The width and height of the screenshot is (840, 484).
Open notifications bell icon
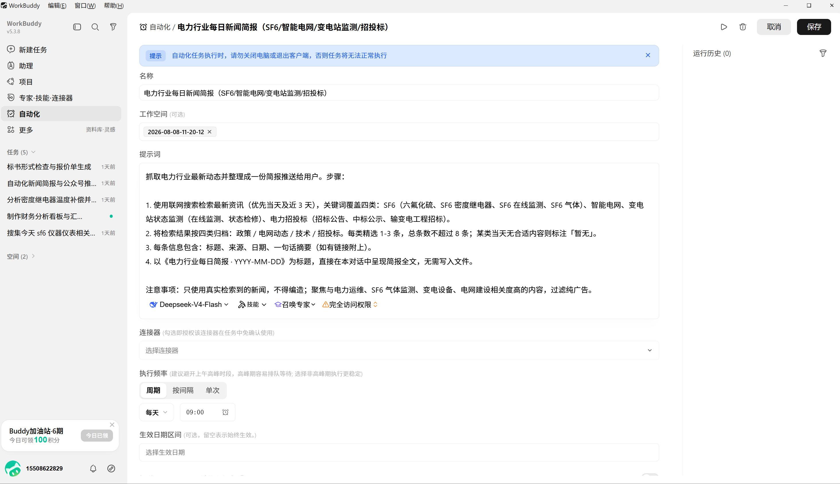[93, 468]
